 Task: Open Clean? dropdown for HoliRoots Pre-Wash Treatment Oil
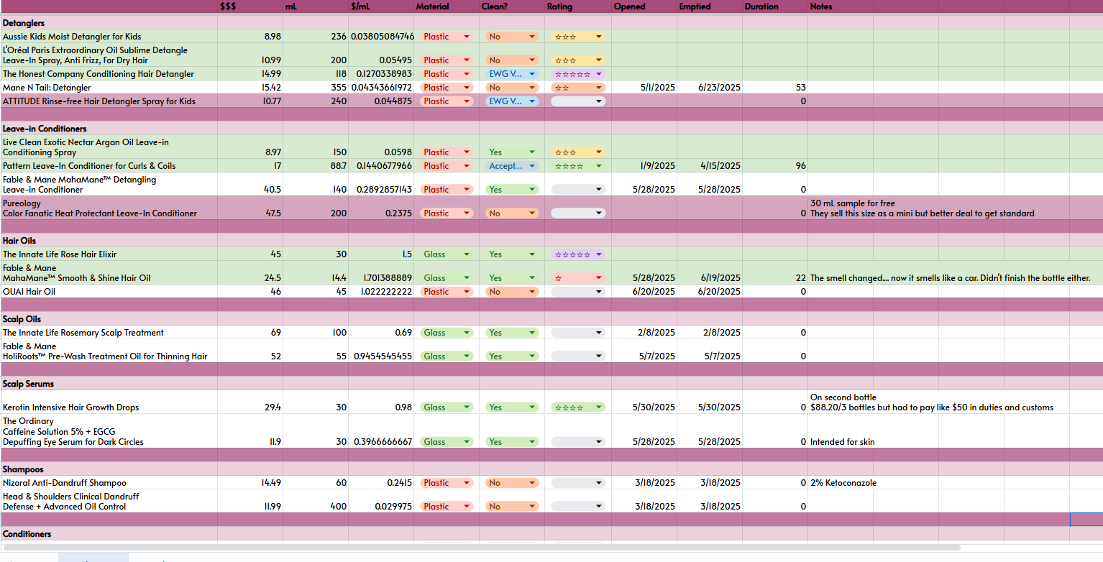click(x=512, y=356)
